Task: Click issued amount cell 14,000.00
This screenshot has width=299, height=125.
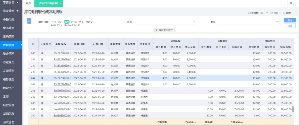Action: pyautogui.click(x=238, y=115)
